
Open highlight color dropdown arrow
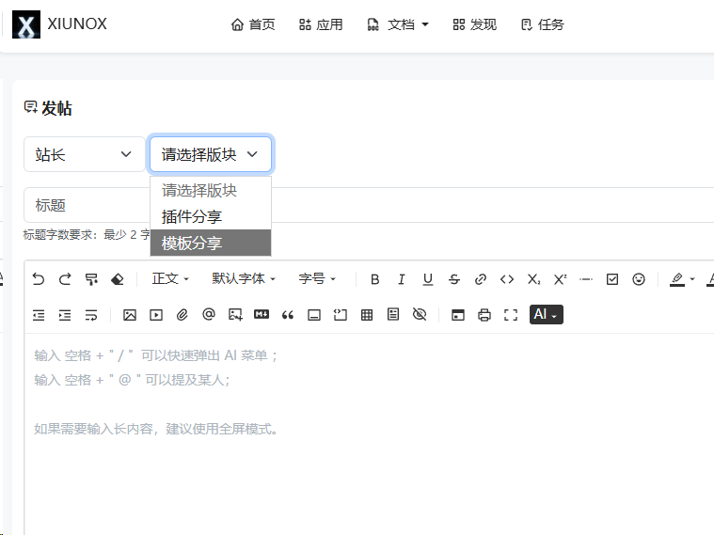[x=692, y=279]
